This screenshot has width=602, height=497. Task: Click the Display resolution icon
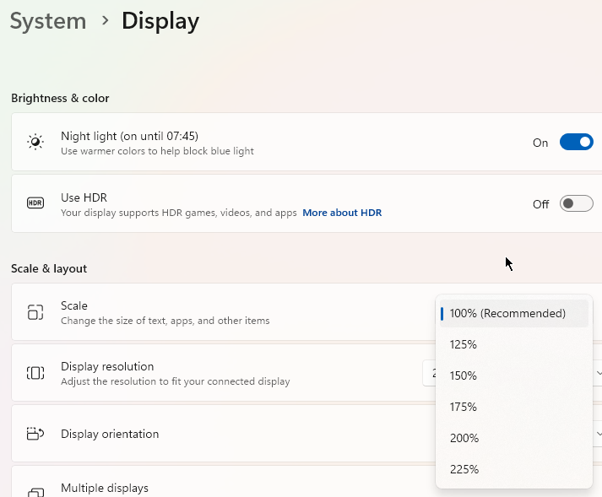click(35, 373)
